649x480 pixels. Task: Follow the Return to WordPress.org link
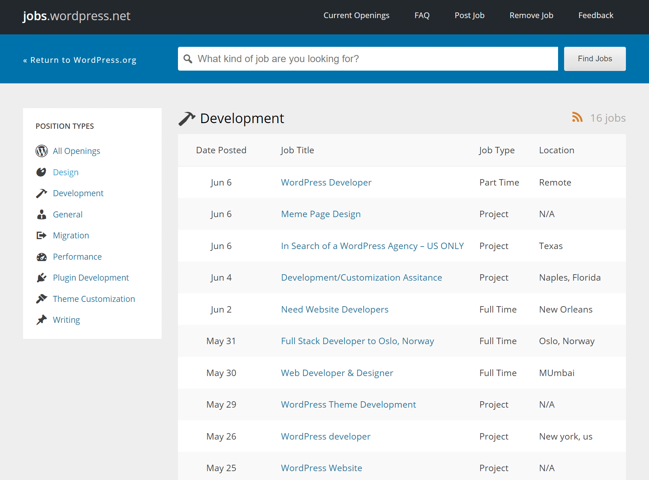(x=80, y=60)
